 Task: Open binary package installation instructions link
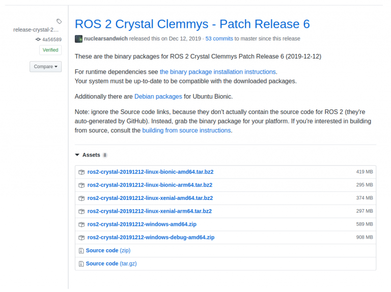[x=218, y=72]
